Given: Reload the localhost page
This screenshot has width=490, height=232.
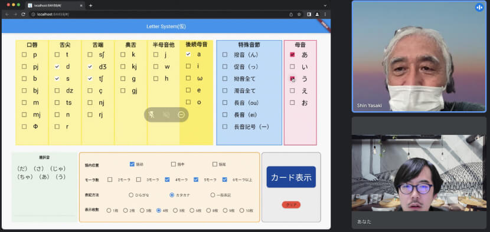Looking at the screenshot, I should [23, 14].
